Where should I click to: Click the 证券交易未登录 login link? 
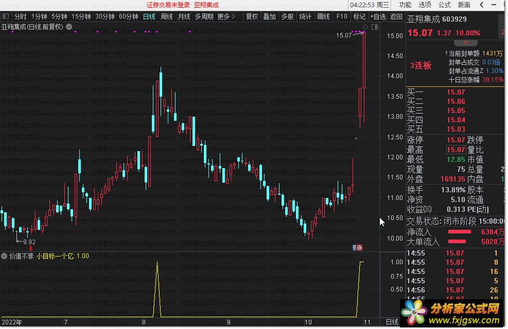click(x=168, y=5)
